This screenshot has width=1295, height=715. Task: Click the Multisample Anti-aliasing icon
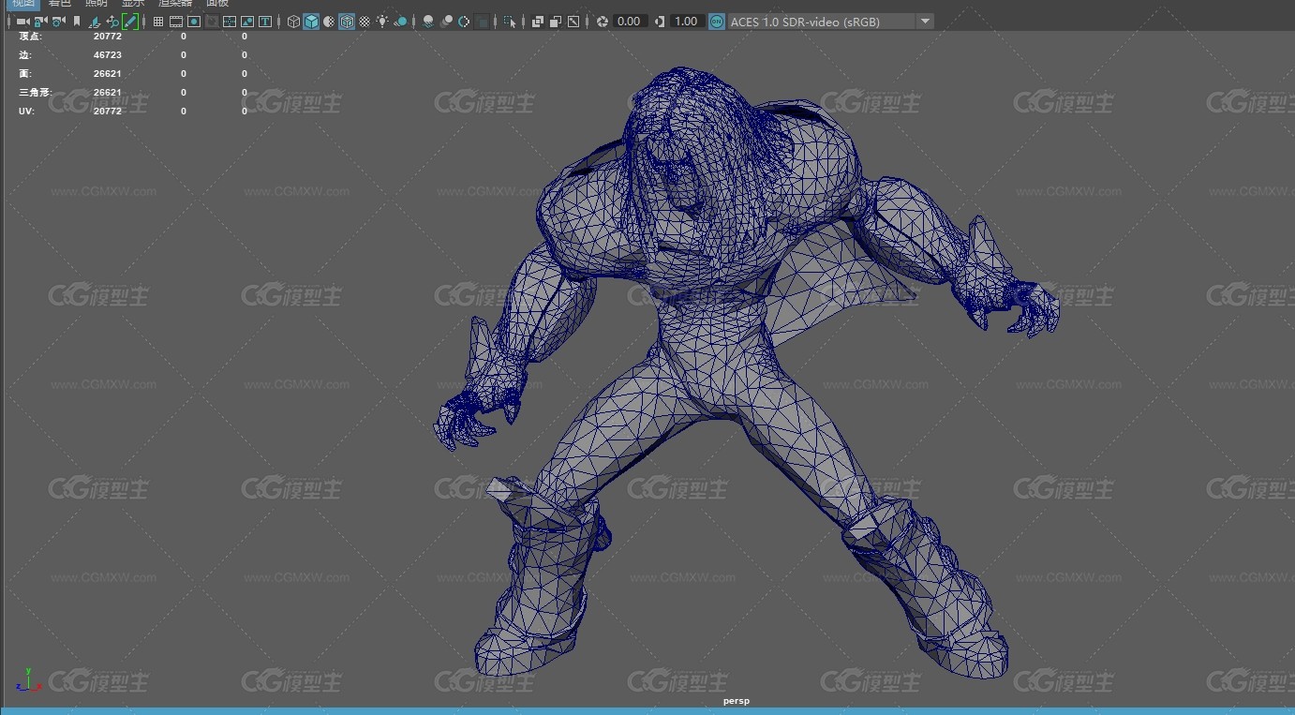[x=464, y=22]
